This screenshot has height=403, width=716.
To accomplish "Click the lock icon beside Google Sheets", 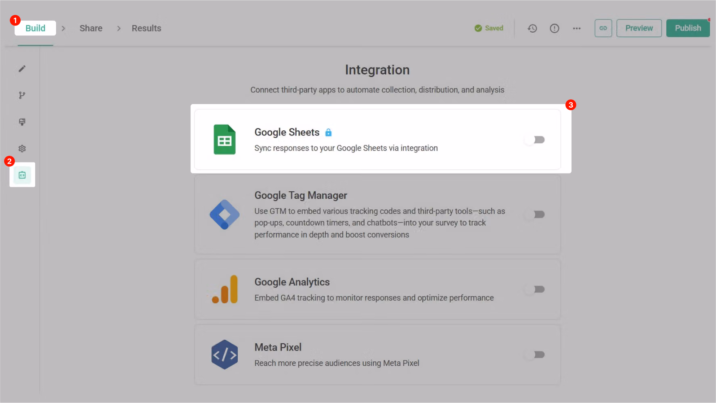I will 329,132.
